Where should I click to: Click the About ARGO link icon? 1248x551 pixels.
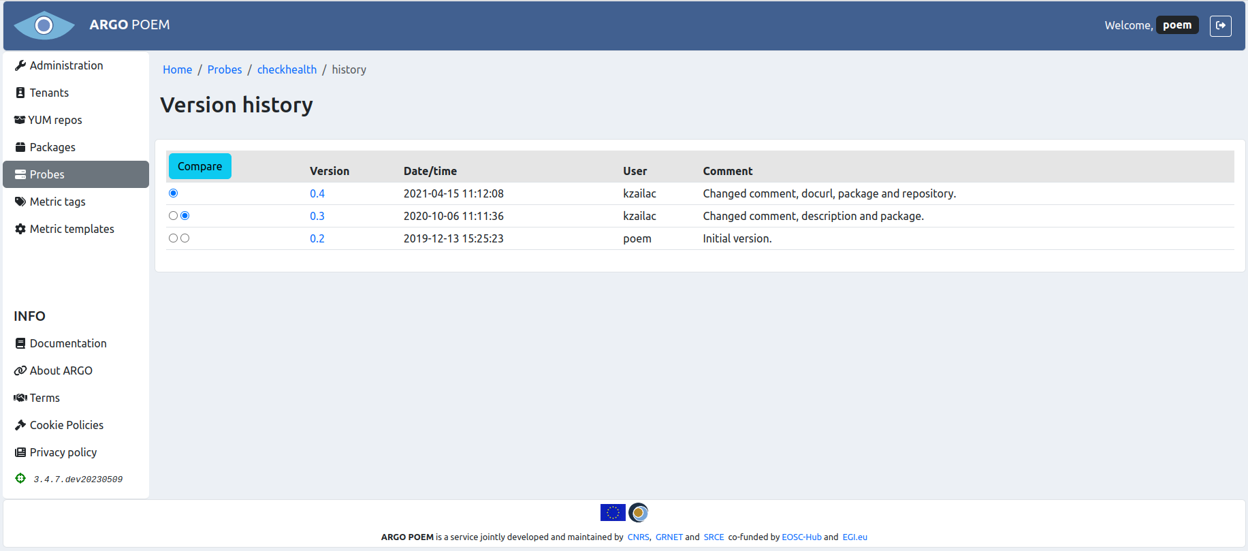click(x=20, y=371)
